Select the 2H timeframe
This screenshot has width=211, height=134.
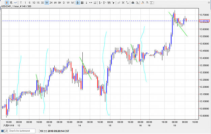[x=51, y=3]
